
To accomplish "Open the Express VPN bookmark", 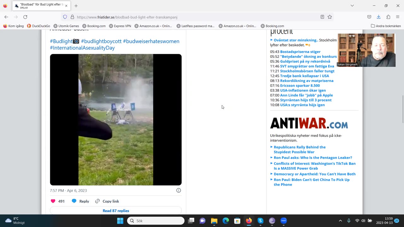I will click(120, 26).
